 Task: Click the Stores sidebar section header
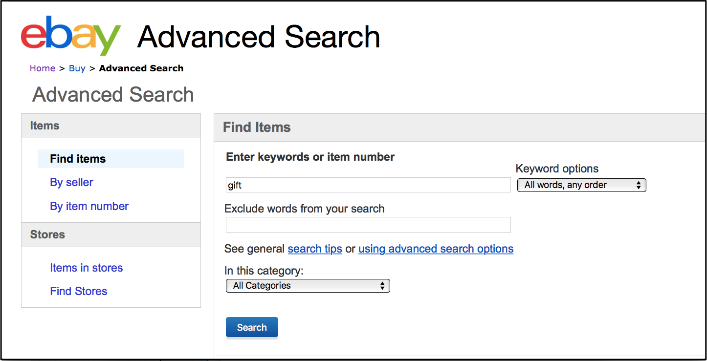tap(111, 234)
